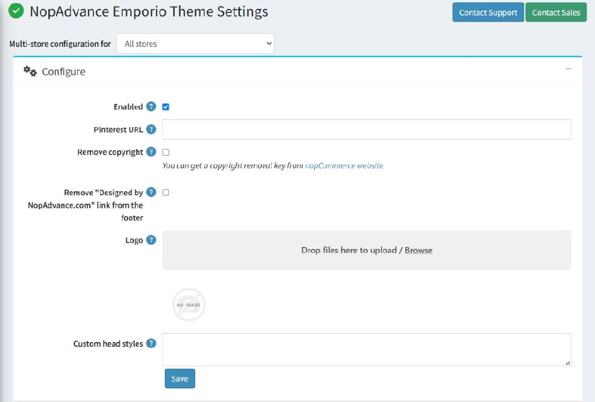Viewport: 595px width, 402px height.
Task: Click the No Image logo placeholder thumbnail
Action: click(189, 305)
